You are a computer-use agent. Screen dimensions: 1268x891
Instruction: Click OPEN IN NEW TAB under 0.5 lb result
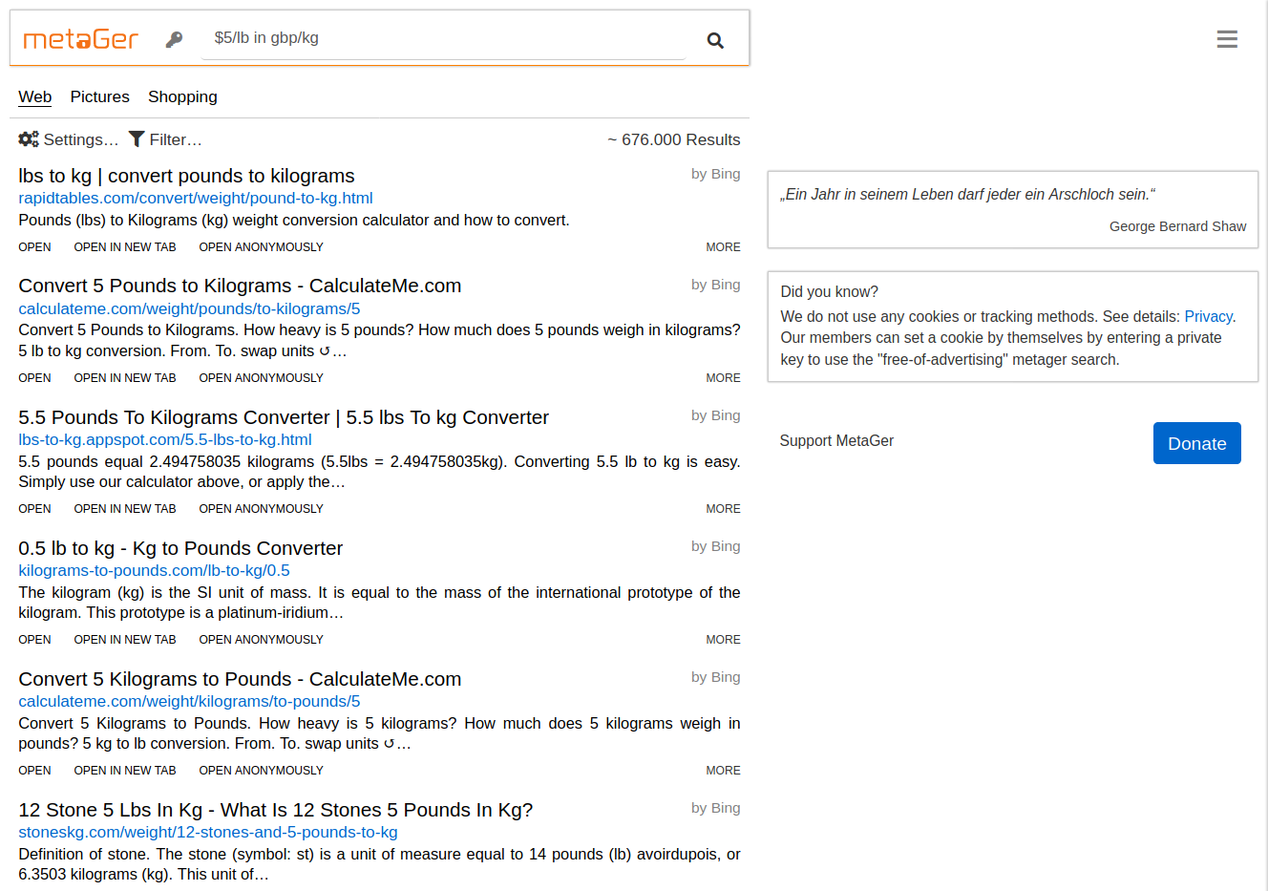(125, 640)
